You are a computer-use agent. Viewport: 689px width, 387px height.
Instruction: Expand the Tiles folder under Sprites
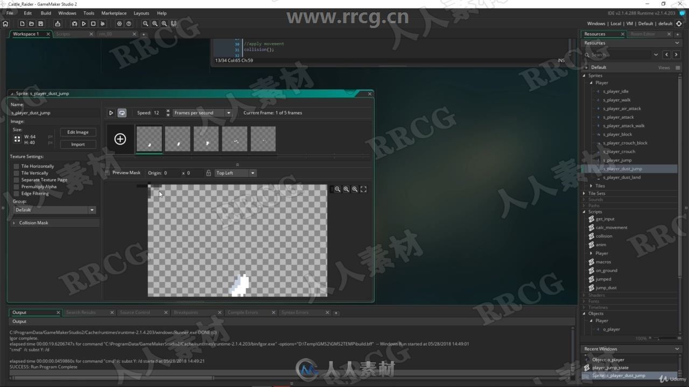pos(592,186)
